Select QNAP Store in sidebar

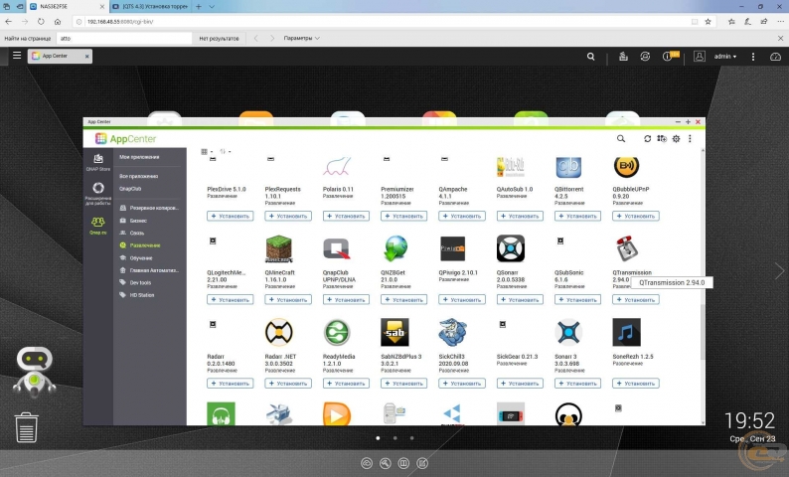[x=98, y=163]
